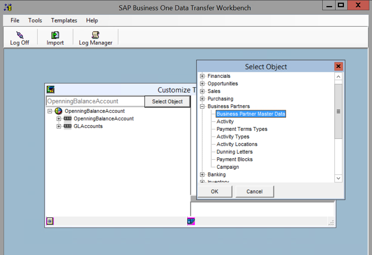
Task: Open the Help menu
Action: click(92, 20)
